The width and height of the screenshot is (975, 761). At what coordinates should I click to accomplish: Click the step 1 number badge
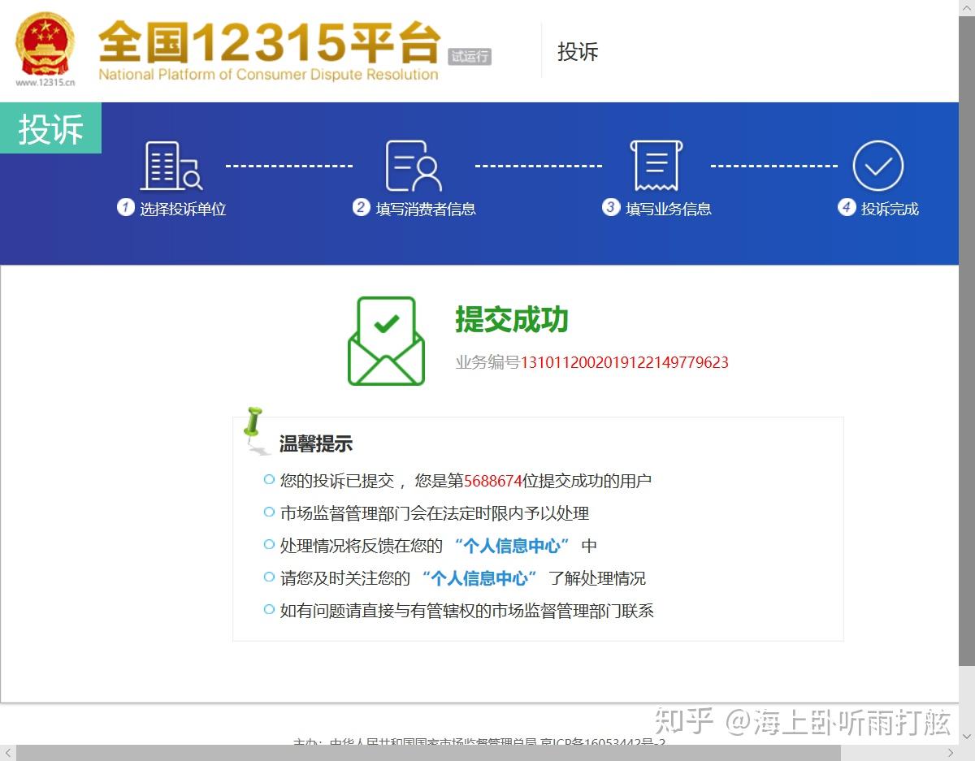click(125, 207)
